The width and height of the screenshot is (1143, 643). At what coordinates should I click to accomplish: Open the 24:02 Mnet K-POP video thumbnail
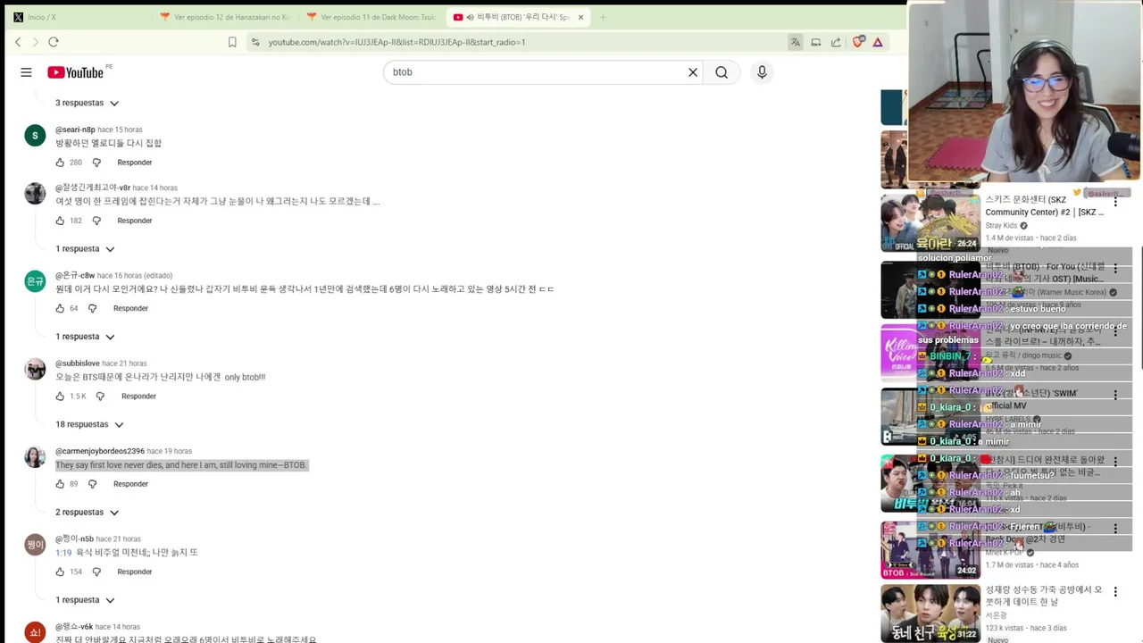tap(930, 550)
